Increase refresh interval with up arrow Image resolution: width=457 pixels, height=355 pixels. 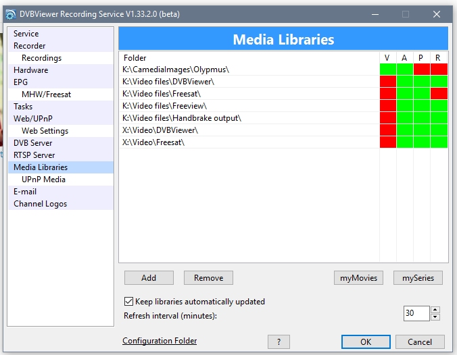point(435,310)
